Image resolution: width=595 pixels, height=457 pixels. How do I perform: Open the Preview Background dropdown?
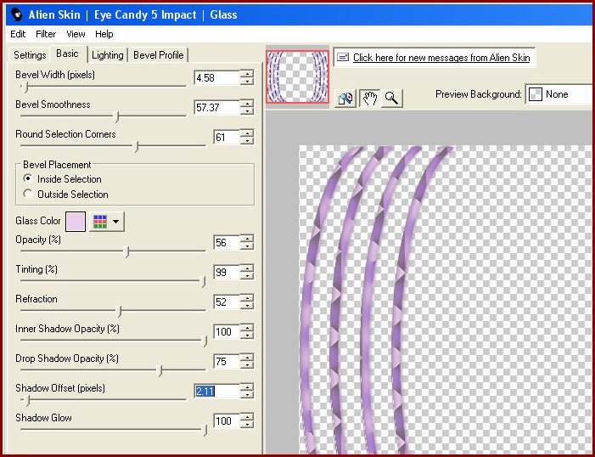[559, 94]
